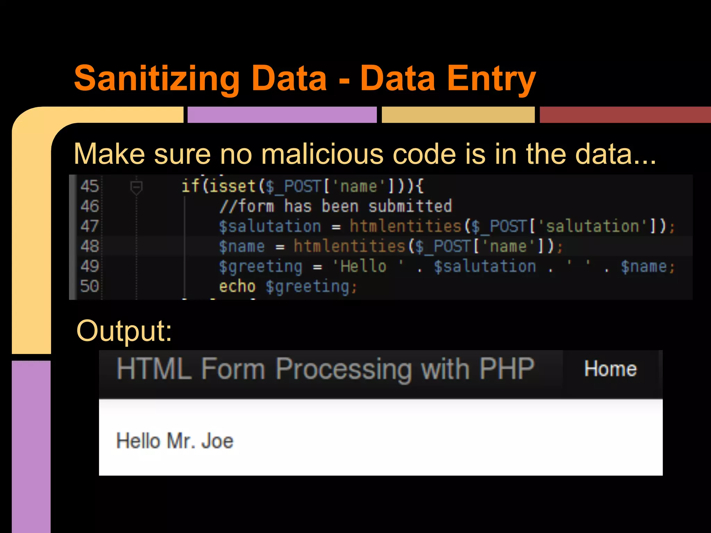Click the Hello Mr. Joe output text
Image resolution: width=711 pixels, height=533 pixels.
[175, 441]
